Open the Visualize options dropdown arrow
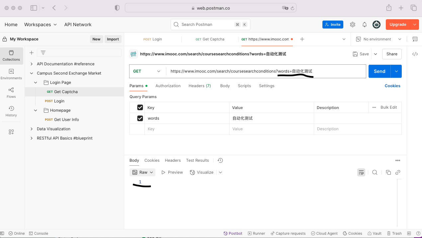This screenshot has height=238, width=422. click(x=220, y=172)
